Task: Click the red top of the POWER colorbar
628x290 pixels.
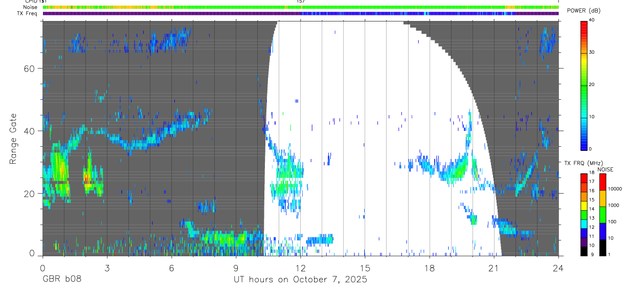Action: [x=584, y=26]
